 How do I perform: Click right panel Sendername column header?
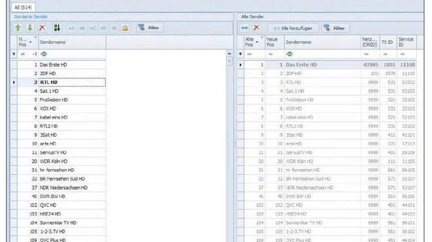[x=322, y=42]
